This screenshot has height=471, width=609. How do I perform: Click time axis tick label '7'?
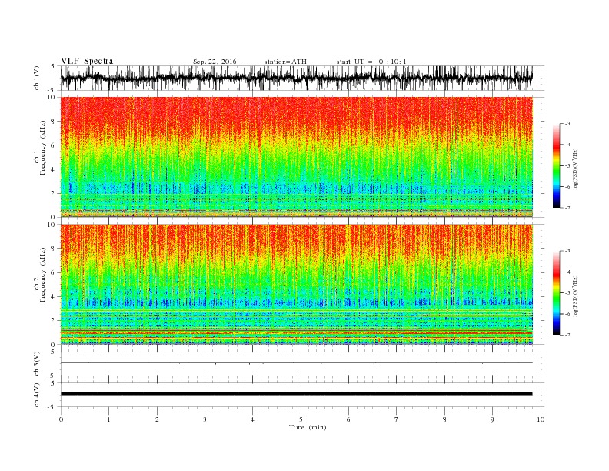click(397, 419)
